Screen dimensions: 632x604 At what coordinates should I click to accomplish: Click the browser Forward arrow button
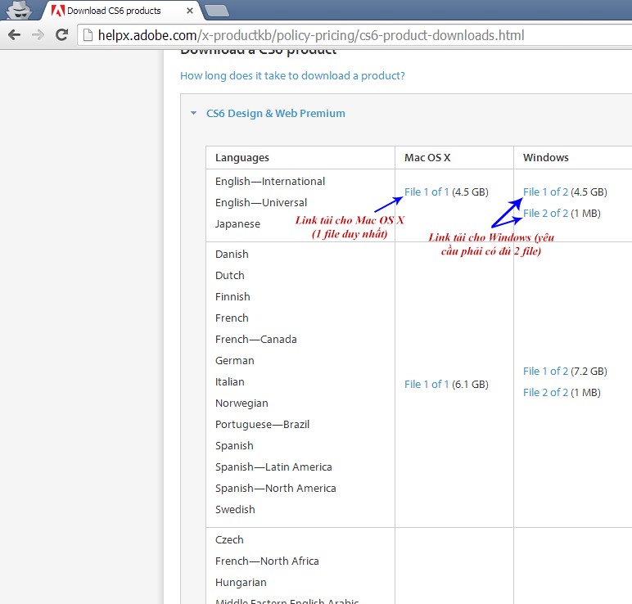tap(38, 35)
